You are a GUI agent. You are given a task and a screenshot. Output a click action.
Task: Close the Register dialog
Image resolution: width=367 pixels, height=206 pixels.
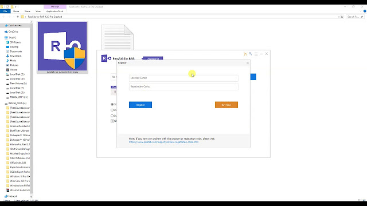click(x=248, y=63)
